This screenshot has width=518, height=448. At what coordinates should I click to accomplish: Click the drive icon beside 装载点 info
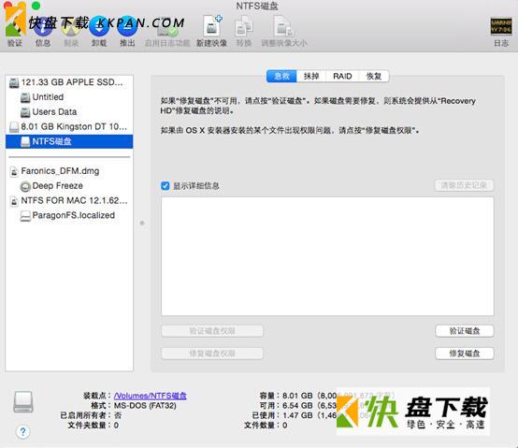23,402
